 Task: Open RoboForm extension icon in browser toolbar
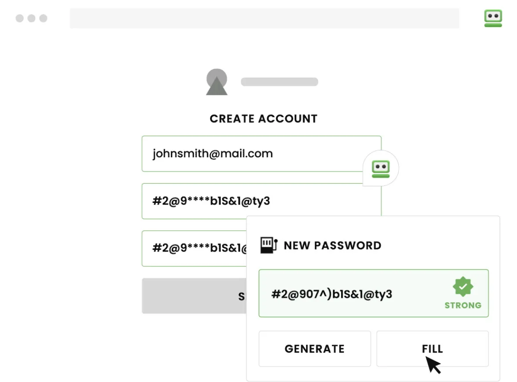pyautogui.click(x=493, y=18)
